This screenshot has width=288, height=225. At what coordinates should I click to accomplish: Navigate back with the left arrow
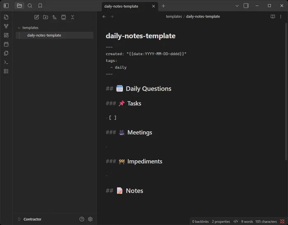tap(104, 16)
